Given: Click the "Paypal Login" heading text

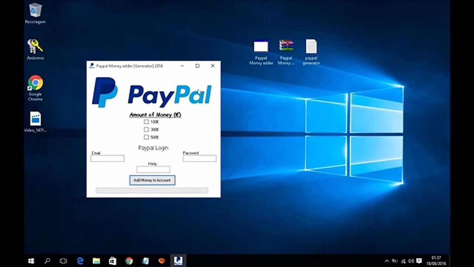Looking at the screenshot, I should [x=153, y=148].
